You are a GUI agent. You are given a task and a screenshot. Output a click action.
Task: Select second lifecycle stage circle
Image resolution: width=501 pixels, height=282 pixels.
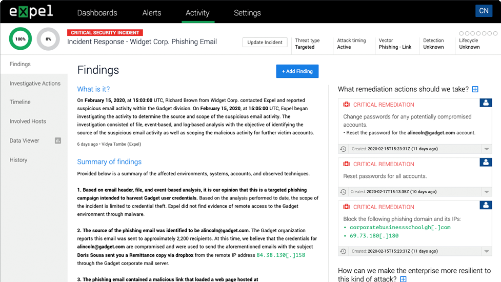467,33
